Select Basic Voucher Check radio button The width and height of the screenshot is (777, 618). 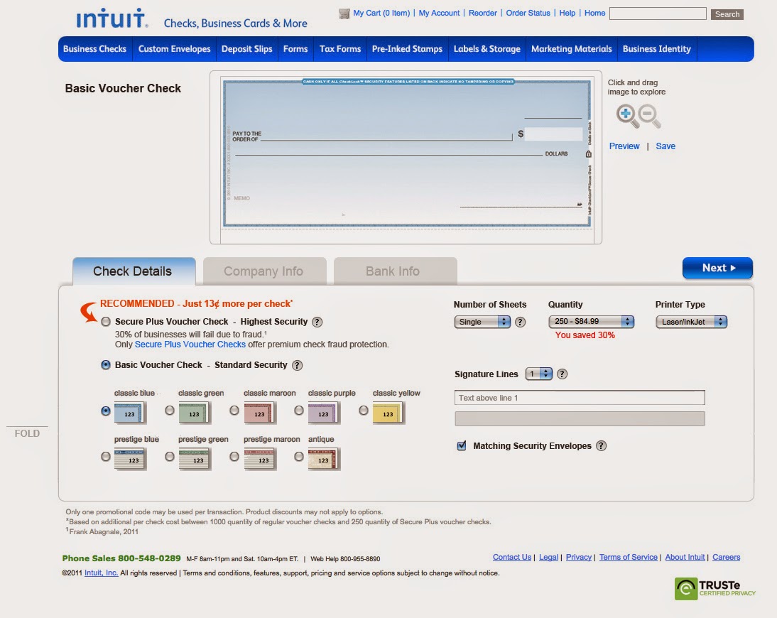106,364
